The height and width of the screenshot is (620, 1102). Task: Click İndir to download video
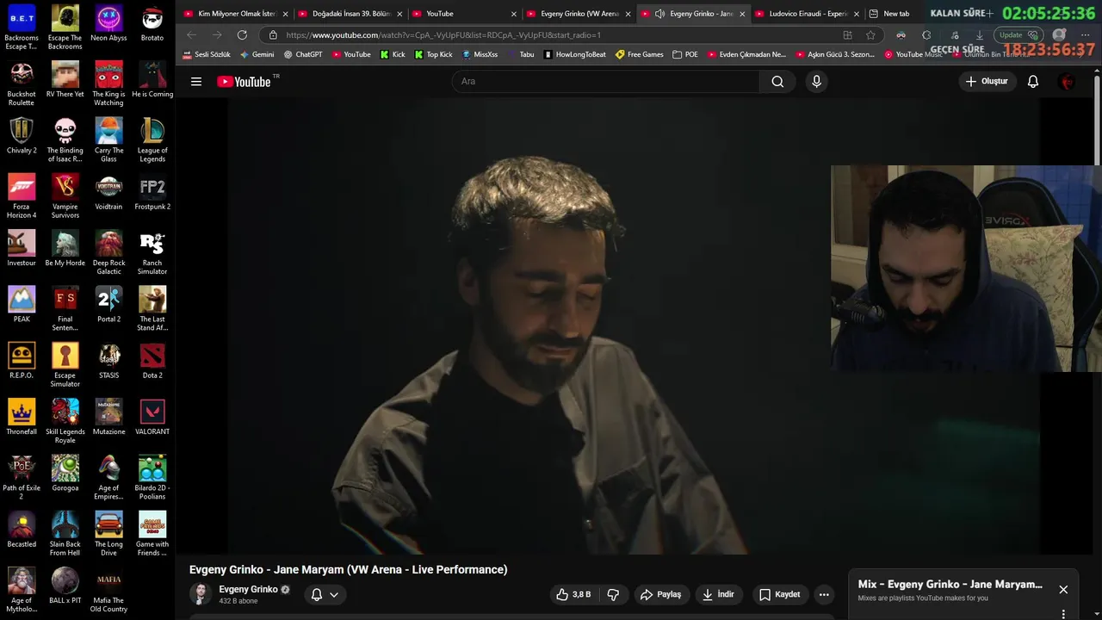tap(718, 594)
